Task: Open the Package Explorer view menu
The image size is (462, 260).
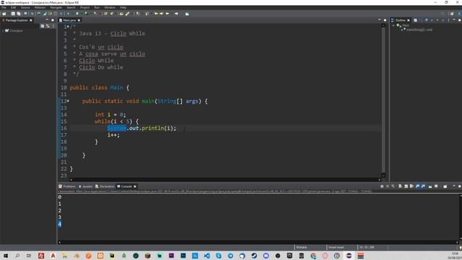Action: (x=53, y=26)
